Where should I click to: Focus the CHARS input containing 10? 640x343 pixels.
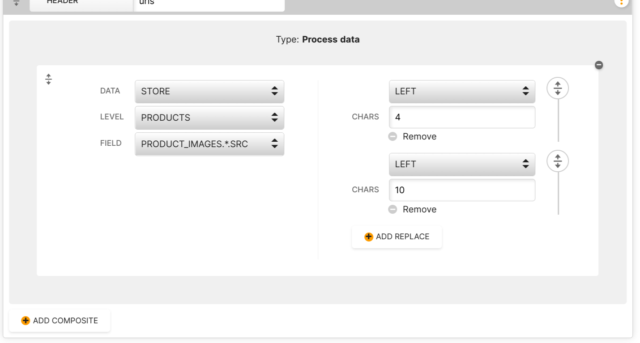(462, 190)
